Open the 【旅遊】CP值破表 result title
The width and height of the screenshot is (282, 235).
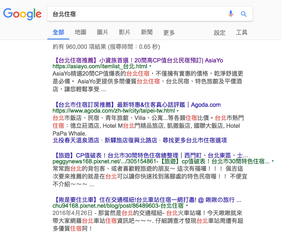click(150, 155)
